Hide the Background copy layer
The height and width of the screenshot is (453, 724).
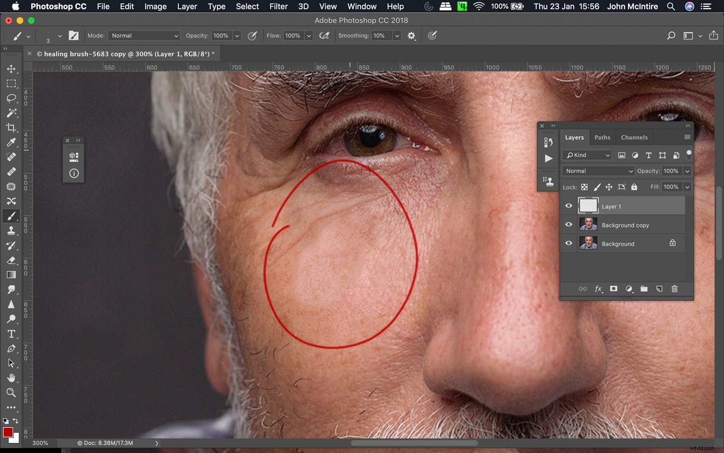click(569, 224)
